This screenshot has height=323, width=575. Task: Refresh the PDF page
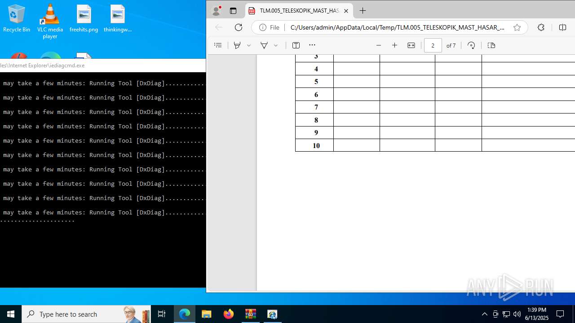[239, 27]
